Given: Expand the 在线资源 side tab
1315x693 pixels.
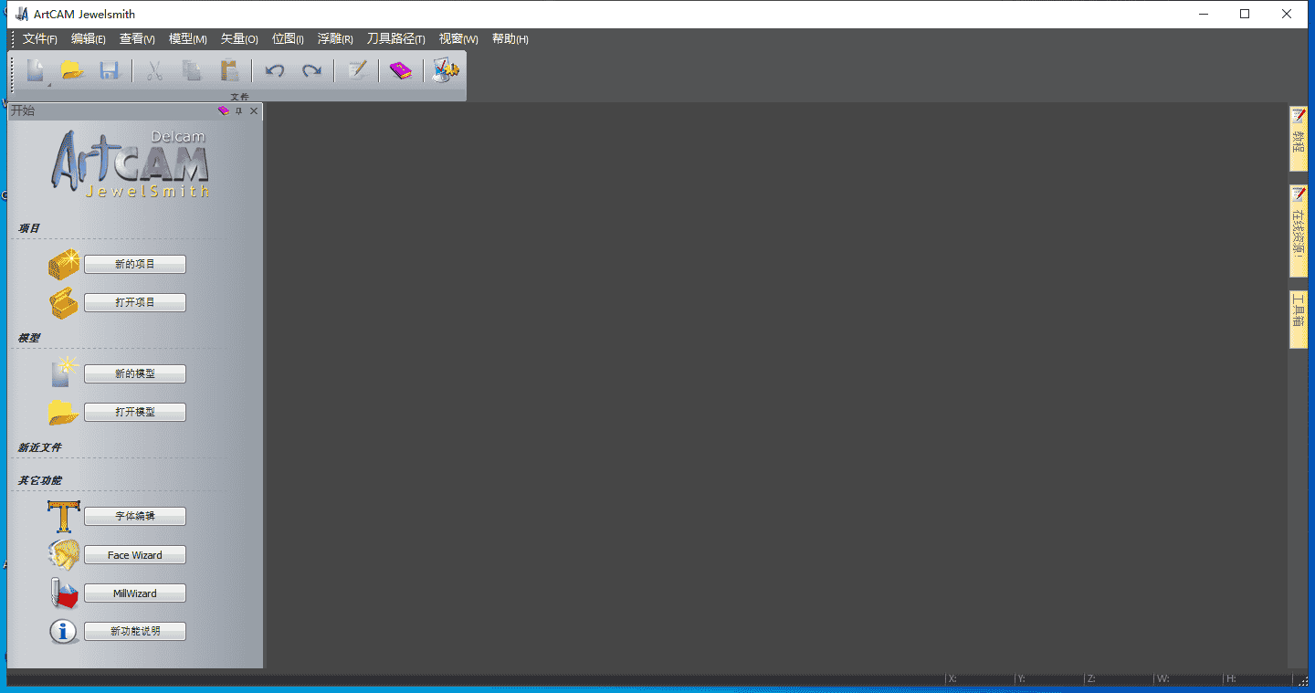Looking at the screenshot, I should (1298, 231).
